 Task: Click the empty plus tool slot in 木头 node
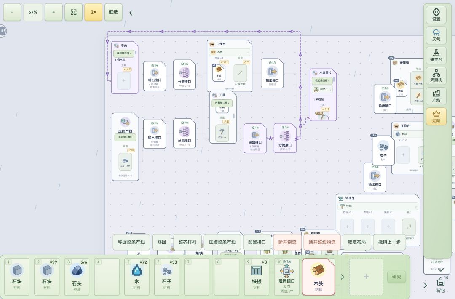point(123,80)
